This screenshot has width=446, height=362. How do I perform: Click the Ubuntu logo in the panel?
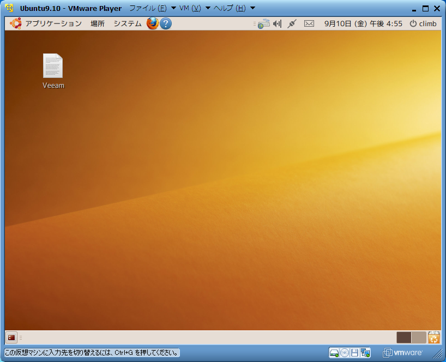(16, 23)
